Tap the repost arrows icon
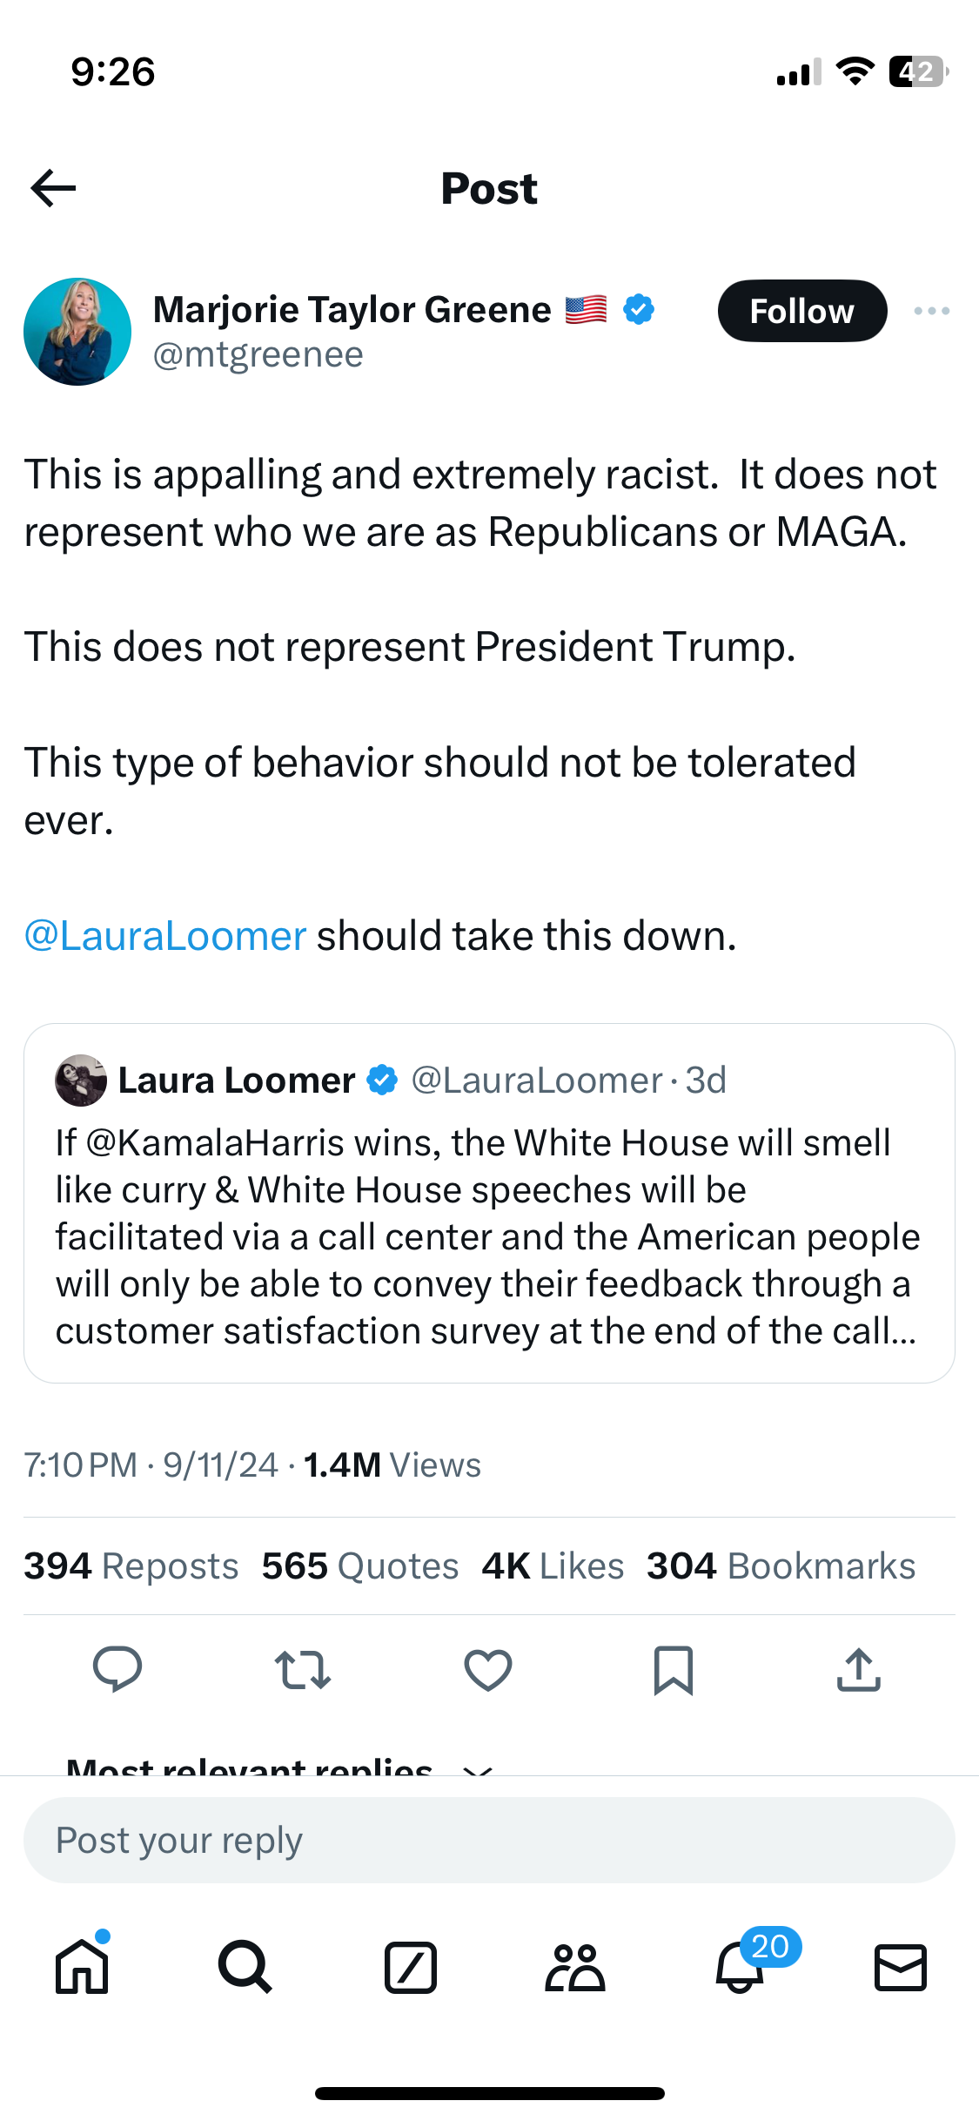This screenshot has width=979, height=2121. coord(303,1669)
